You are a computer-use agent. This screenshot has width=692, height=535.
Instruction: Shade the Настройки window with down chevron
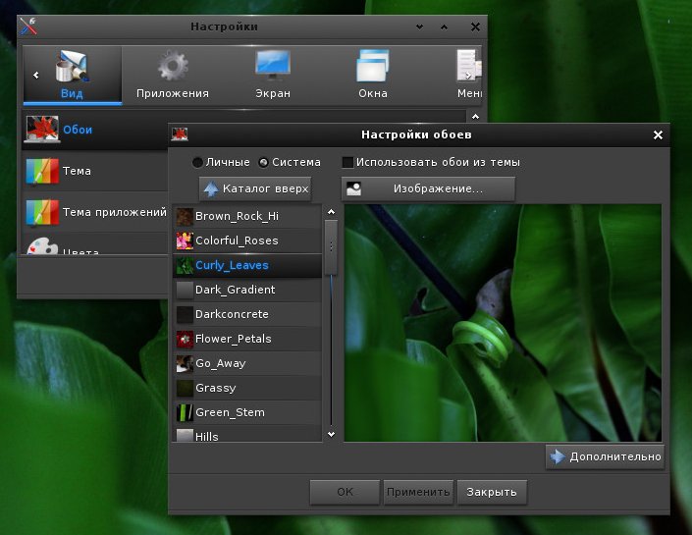pyautogui.click(x=419, y=27)
